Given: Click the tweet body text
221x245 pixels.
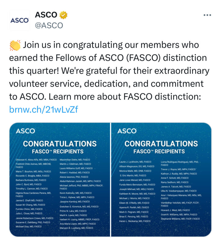Looking at the screenshot, I should tap(109, 71).
